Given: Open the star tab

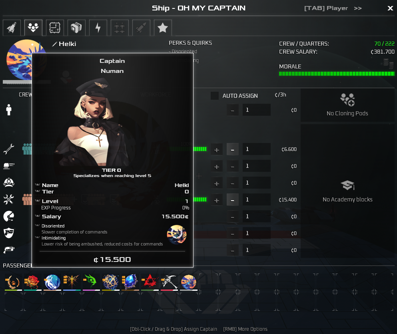Looking at the screenshot, I should [x=163, y=28].
